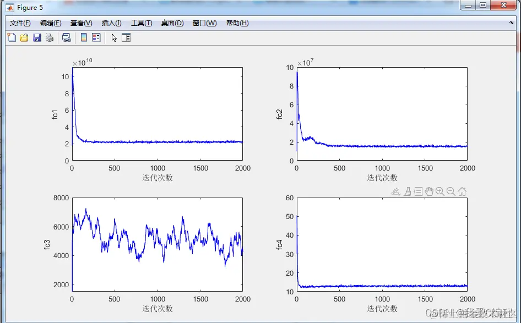
Task: Click the fc4 y-axis label
Action: (x=279, y=245)
